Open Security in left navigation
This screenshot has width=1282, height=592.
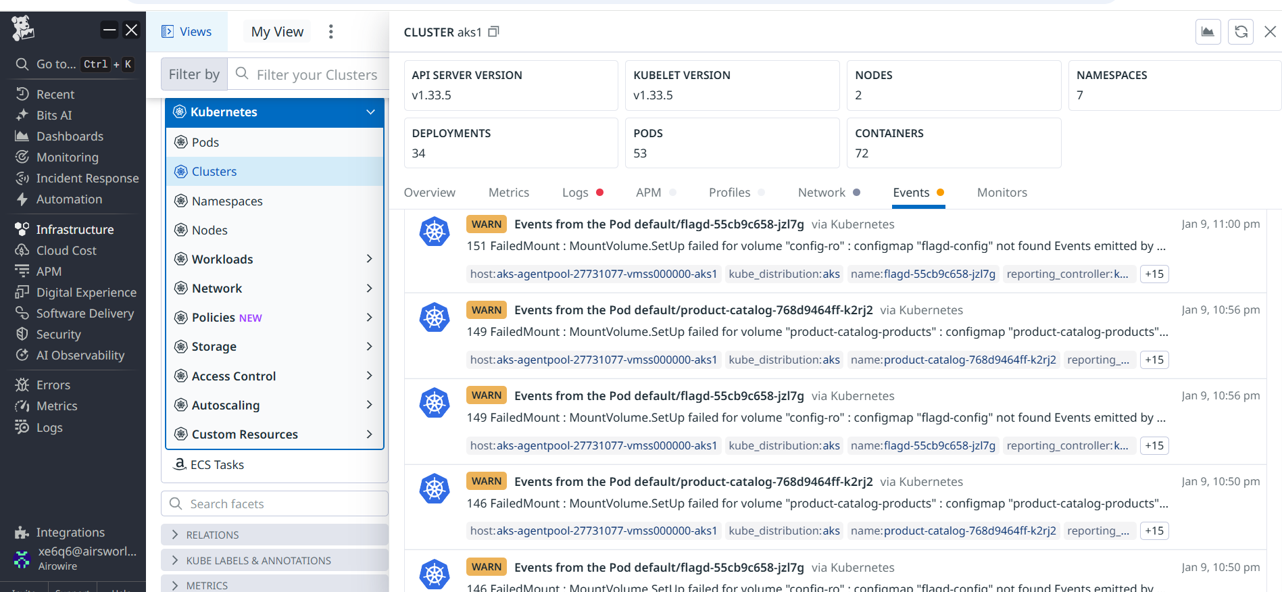(58, 335)
